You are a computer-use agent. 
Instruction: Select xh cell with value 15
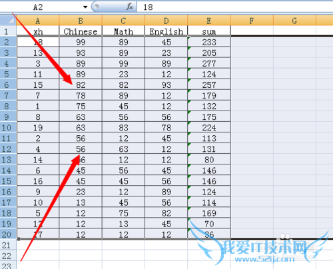click(x=38, y=85)
